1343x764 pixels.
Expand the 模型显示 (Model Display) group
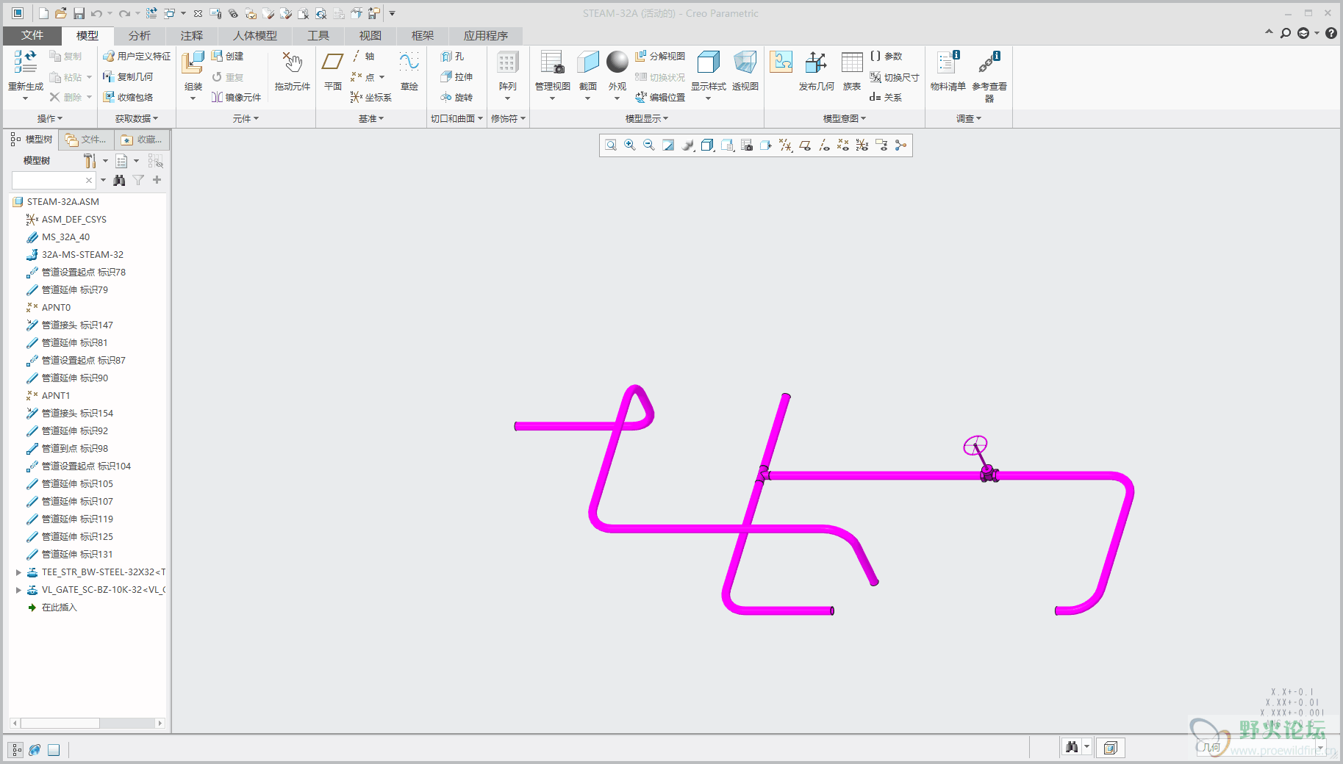(647, 118)
